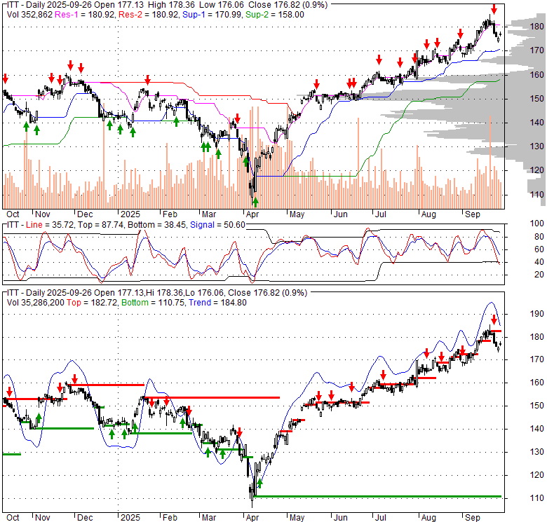Viewport: 547px width, 522px height.
Task: Select the oscillator Bottom = 38.45 label
Action: (157, 225)
